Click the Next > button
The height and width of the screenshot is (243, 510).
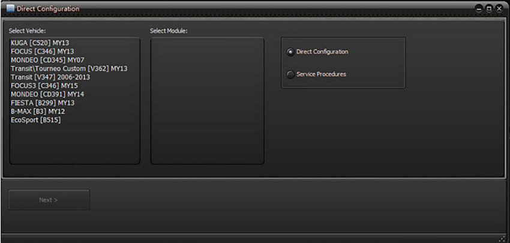click(x=49, y=200)
